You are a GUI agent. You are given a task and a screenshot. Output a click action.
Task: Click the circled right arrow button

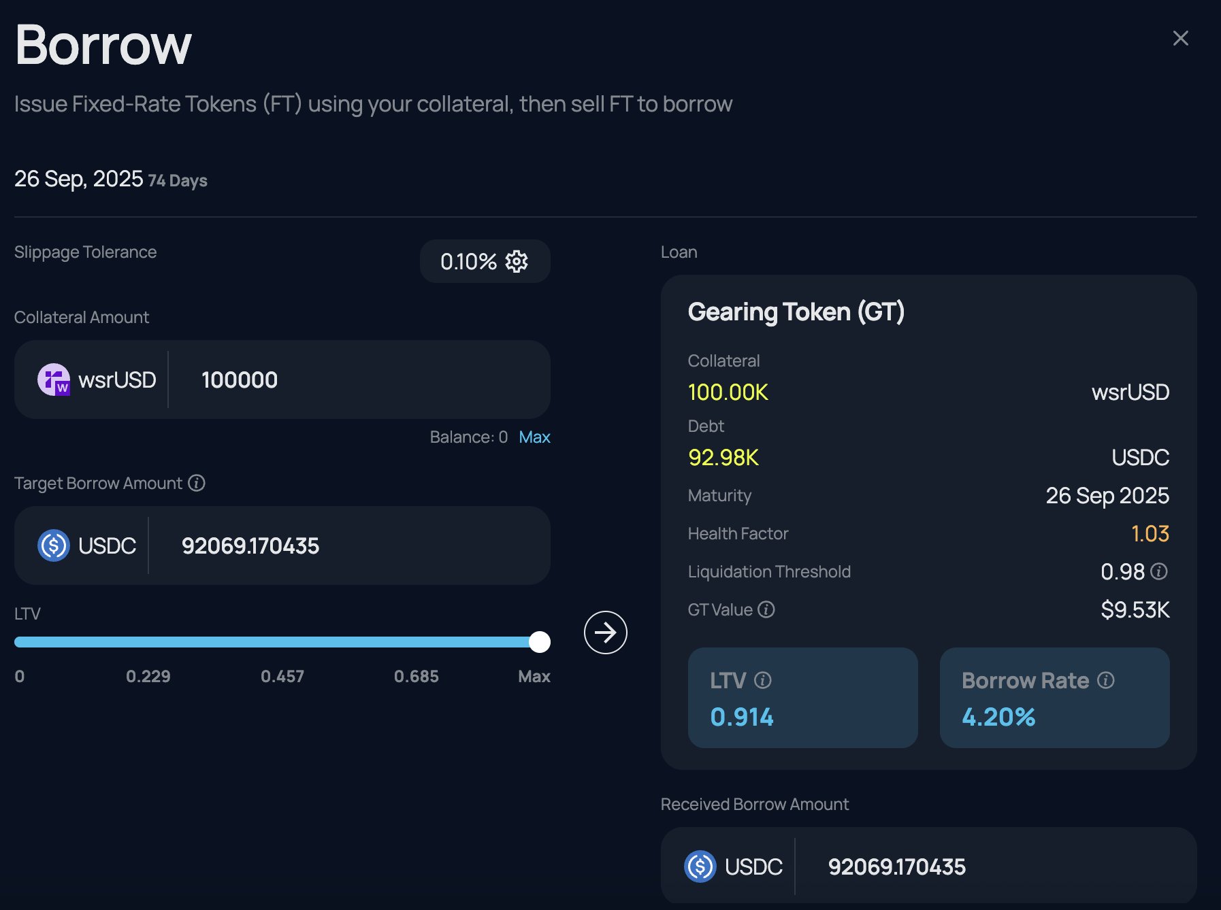point(605,633)
